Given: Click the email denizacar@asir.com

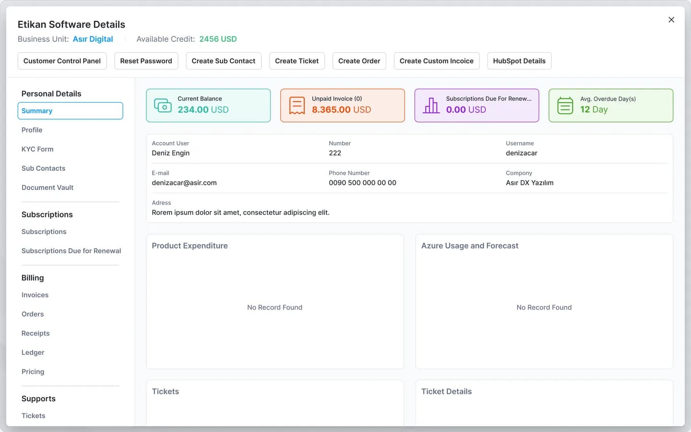Looking at the screenshot, I should pos(184,183).
